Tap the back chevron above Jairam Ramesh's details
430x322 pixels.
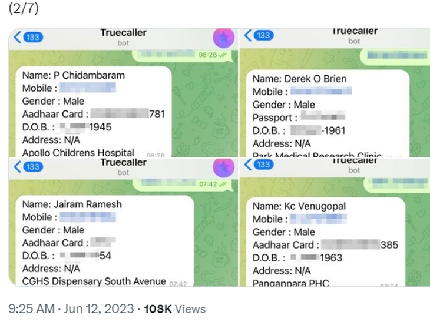pos(17,167)
